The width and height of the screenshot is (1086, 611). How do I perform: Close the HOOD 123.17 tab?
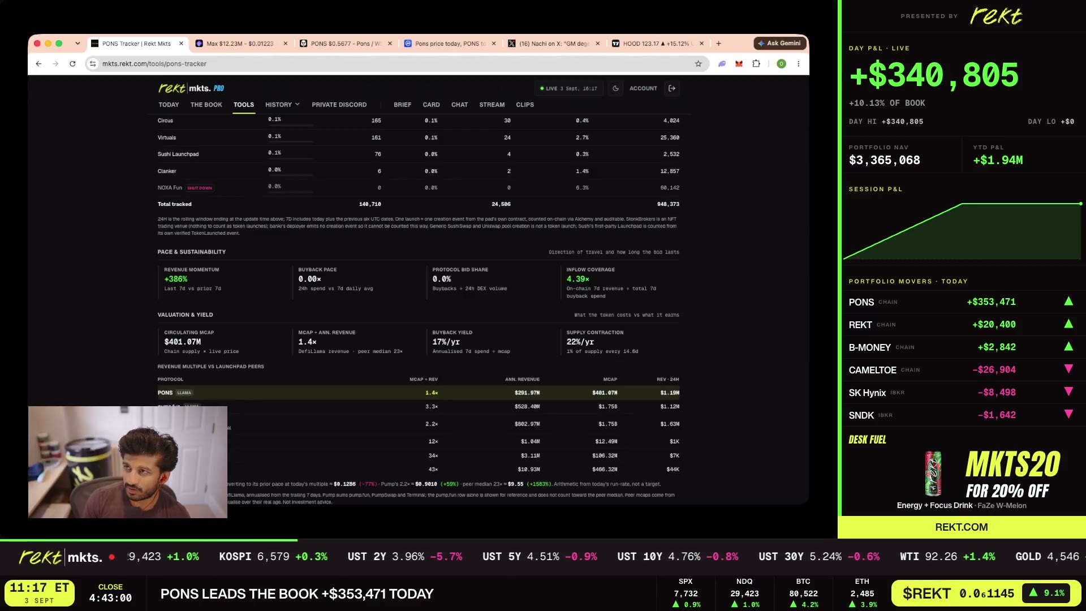coord(701,44)
